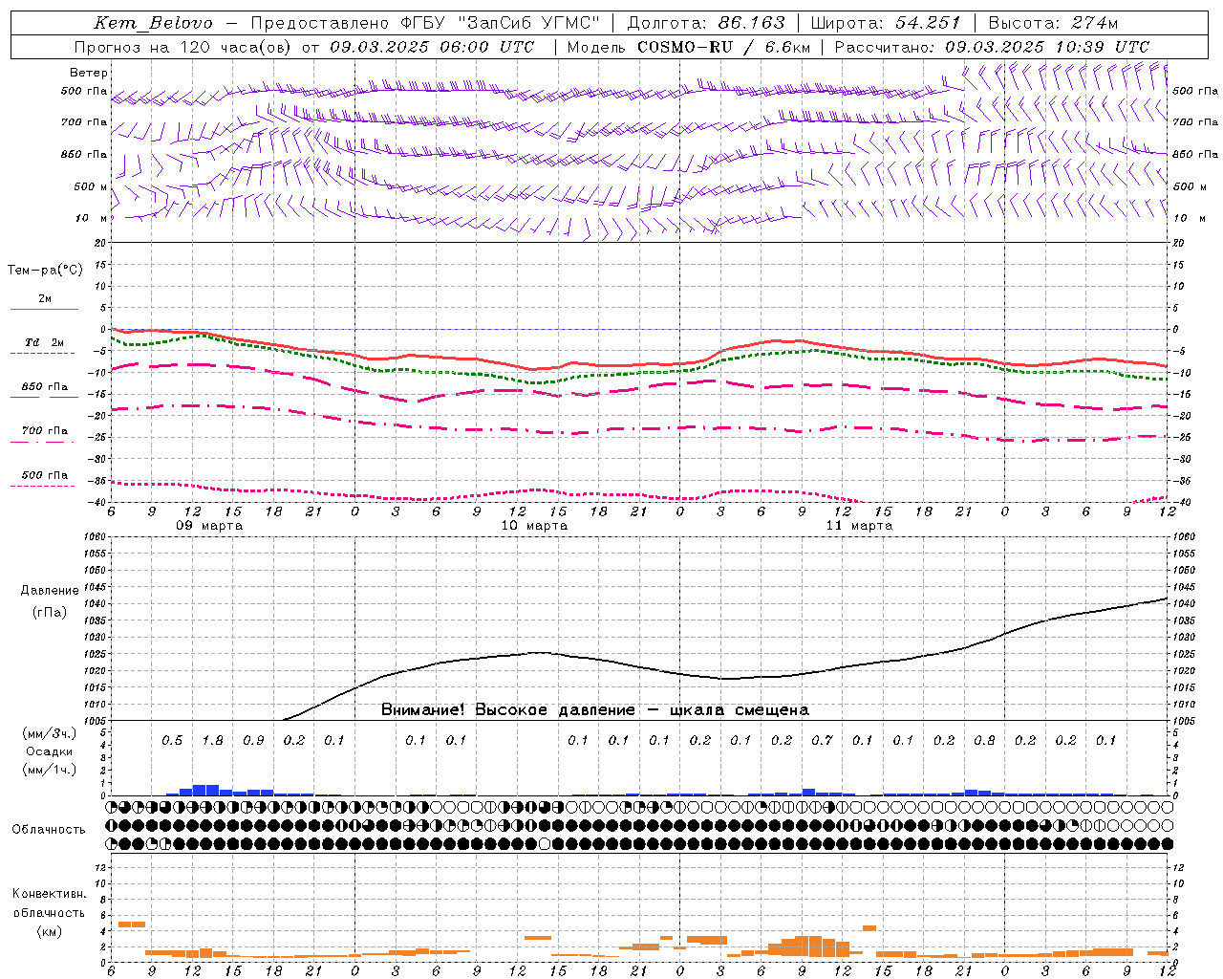This screenshot has height=979, width=1223.
Task: Click the Ветер panel label
Action: tap(89, 73)
